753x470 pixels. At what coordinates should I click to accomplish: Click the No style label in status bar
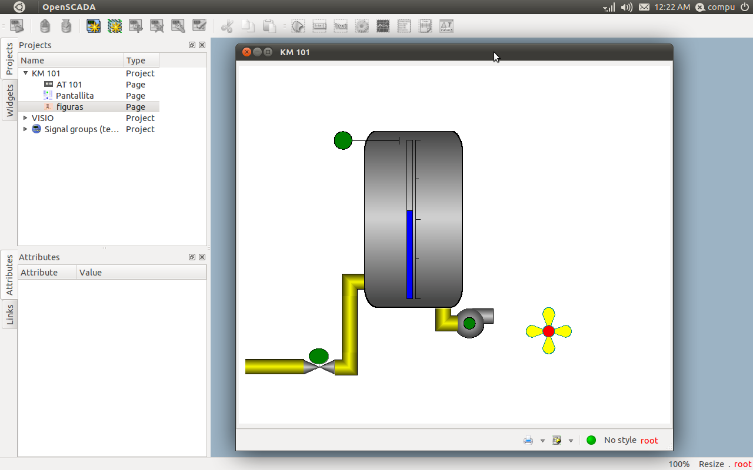tap(620, 440)
